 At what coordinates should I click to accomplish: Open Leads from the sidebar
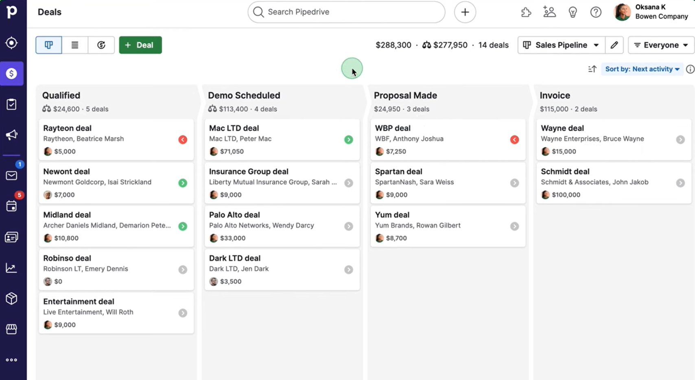[11, 43]
